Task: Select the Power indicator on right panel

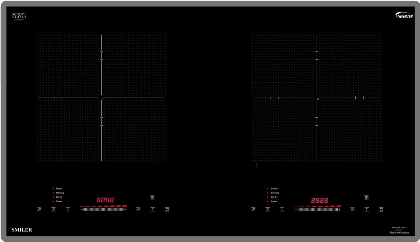Action: [272, 201]
